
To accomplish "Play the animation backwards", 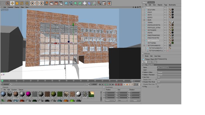I will pyautogui.click(x=105, y=85).
